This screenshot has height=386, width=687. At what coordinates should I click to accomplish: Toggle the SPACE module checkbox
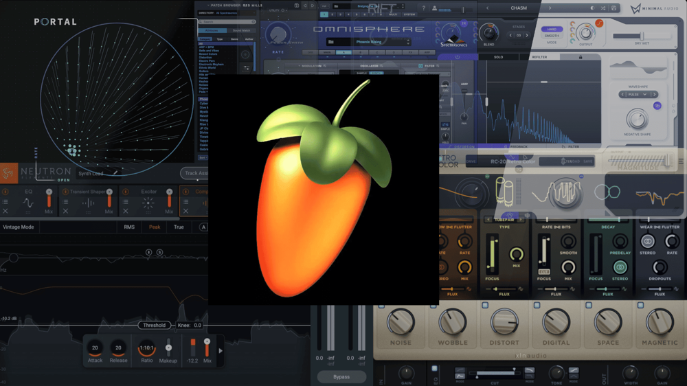[x=589, y=306]
